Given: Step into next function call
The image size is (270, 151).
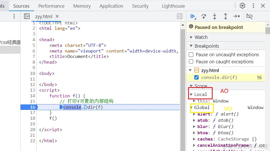Looking at the screenshot, I should pos(215,16).
